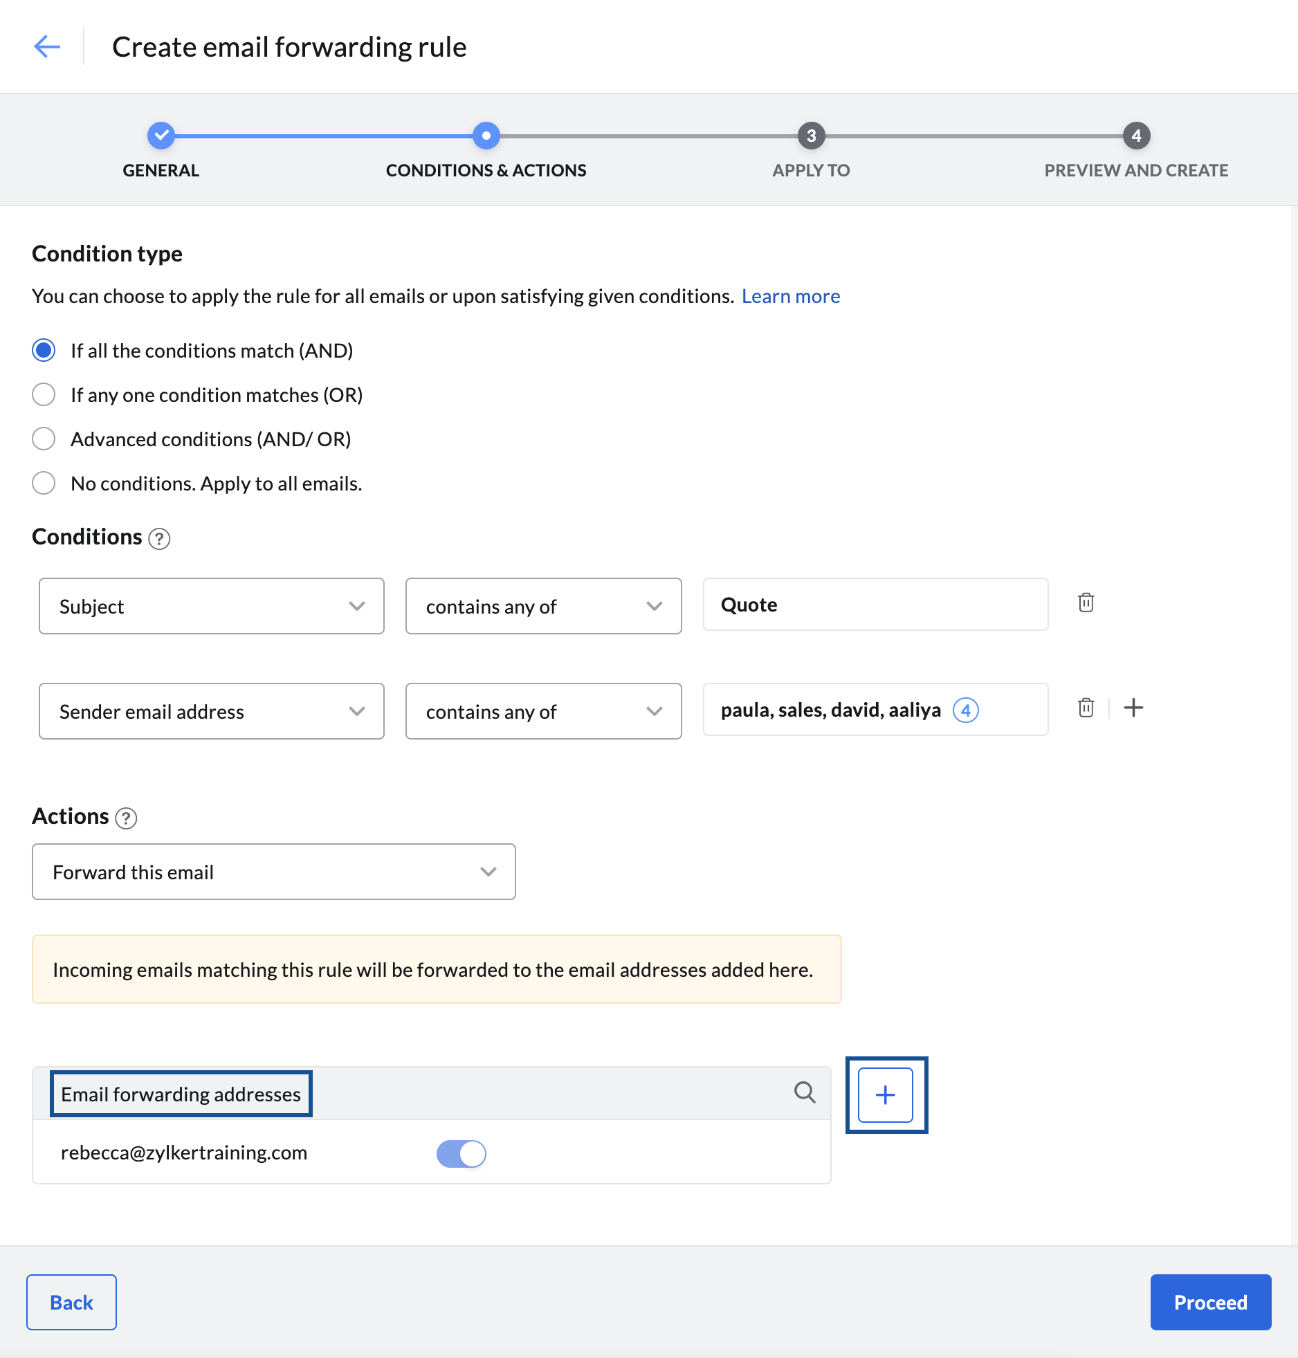Open the Learn more link
Viewport: 1298px width, 1358px height.
[x=791, y=296]
